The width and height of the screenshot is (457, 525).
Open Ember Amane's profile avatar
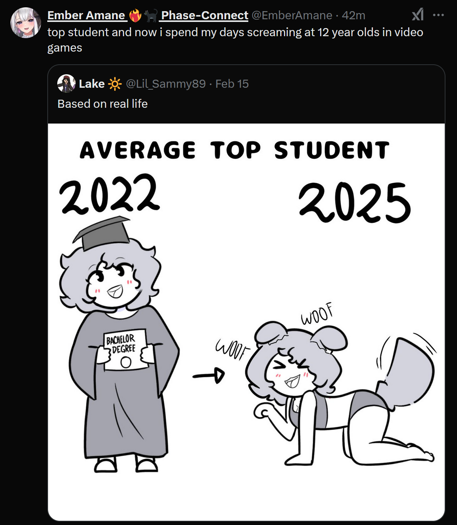click(x=25, y=23)
